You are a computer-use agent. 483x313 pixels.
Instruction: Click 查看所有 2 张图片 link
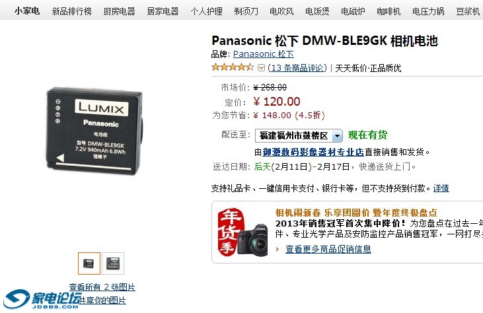point(102,287)
